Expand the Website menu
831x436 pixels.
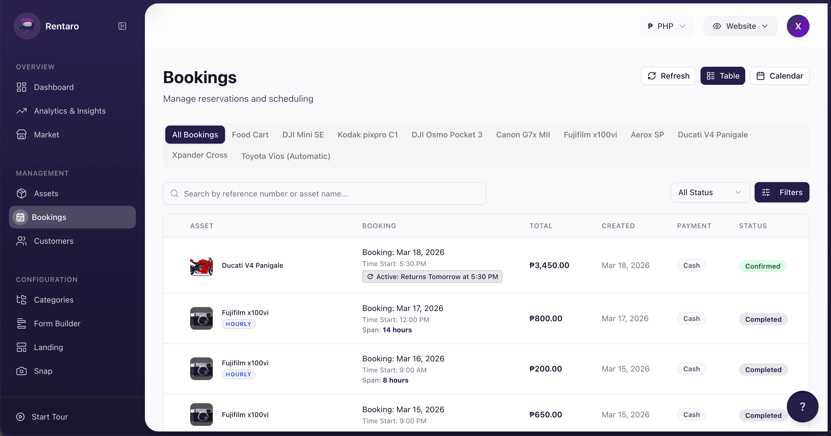tap(740, 26)
